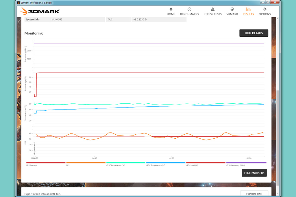Viewport: 296px width, 197px height.
Task: Click the HIDE DETAILS button
Action: [x=254, y=33]
